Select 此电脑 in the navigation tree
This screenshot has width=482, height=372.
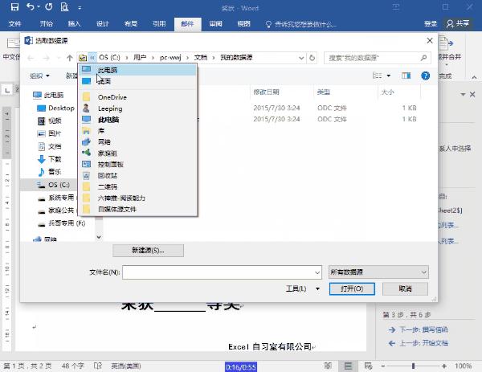click(48, 95)
